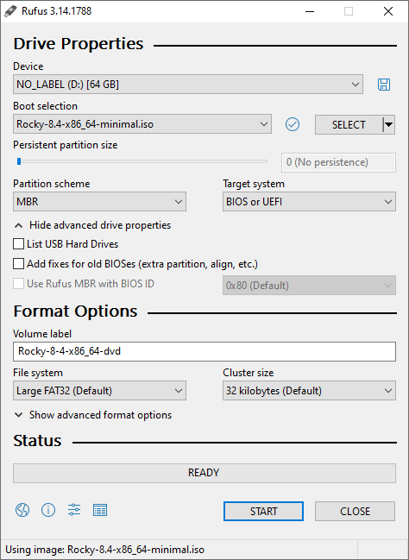This screenshot has height=560, width=409.
Task: Toggle Use Rufus MBR with BIOS ID
Action: (19, 284)
